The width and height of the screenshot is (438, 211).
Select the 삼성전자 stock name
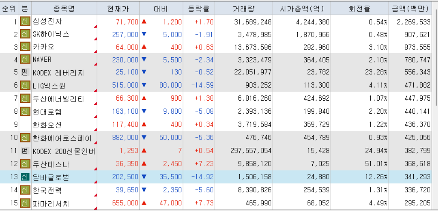click(x=47, y=22)
